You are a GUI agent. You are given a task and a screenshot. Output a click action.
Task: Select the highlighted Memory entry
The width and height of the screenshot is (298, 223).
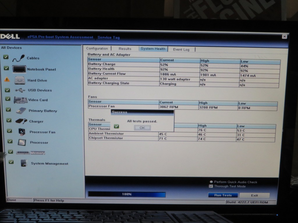38,153
